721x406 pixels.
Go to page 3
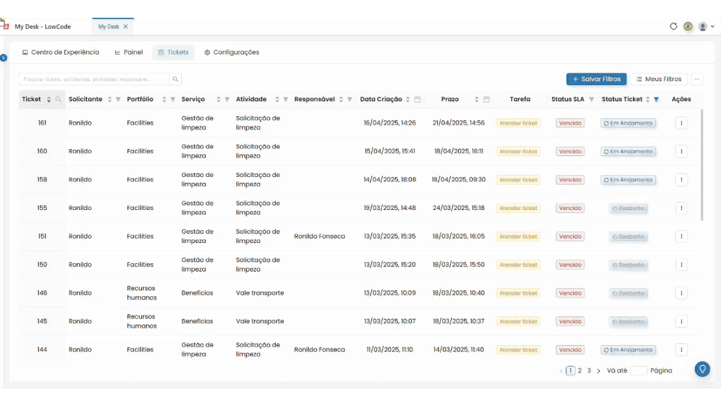pyautogui.click(x=589, y=370)
